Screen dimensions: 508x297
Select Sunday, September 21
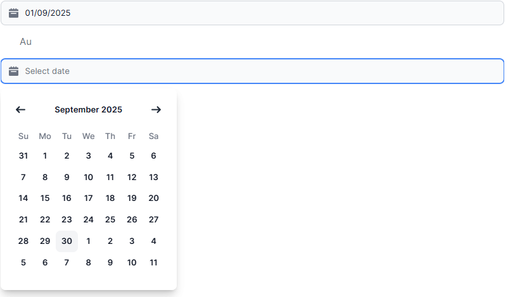[23, 219]
